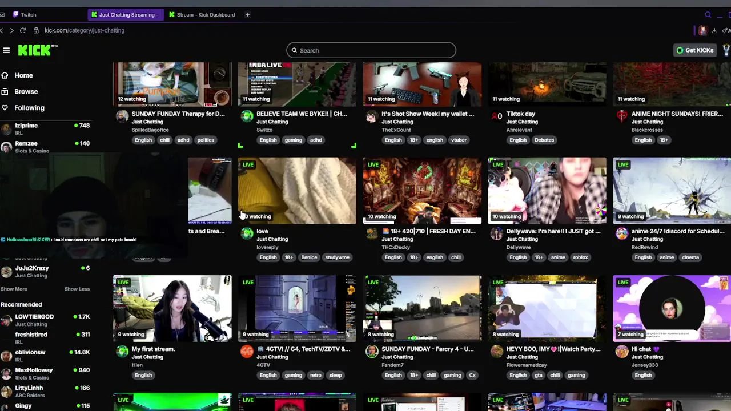Screen dimensions: 731x411
Task: Open LittyLinhh recommended channel
Action: point(46,391)
